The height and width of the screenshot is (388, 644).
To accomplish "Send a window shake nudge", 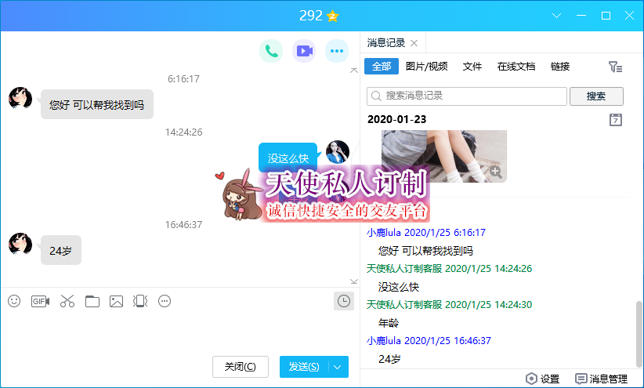I will click(x=140, y=301).
